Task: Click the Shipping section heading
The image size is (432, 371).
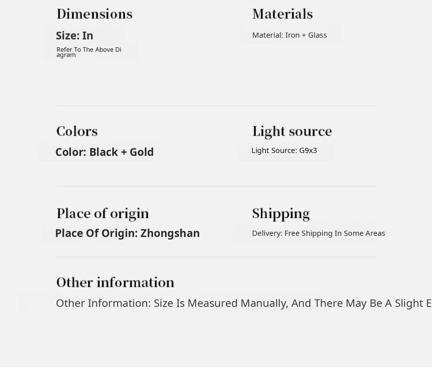Action: (281, 213)
